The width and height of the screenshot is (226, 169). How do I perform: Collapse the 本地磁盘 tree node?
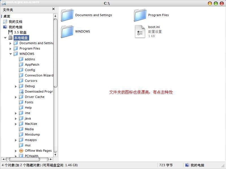point(5,38)
